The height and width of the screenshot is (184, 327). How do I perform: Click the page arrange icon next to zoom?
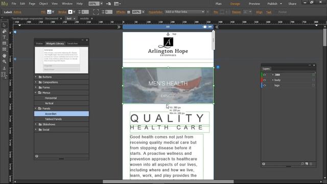pos(109,4)
